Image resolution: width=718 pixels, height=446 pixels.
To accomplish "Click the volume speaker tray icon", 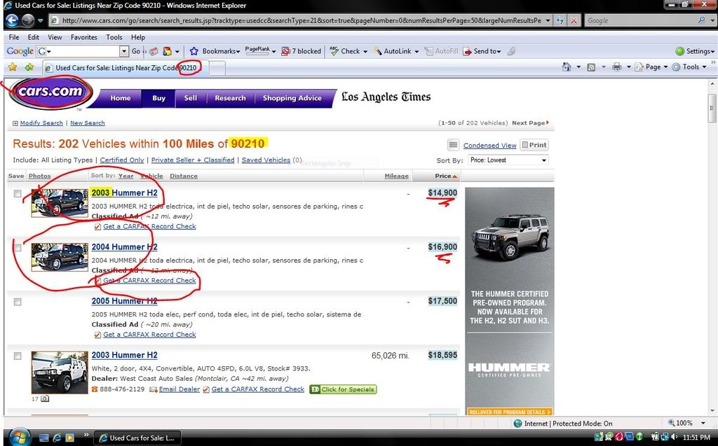I will 674,437.
